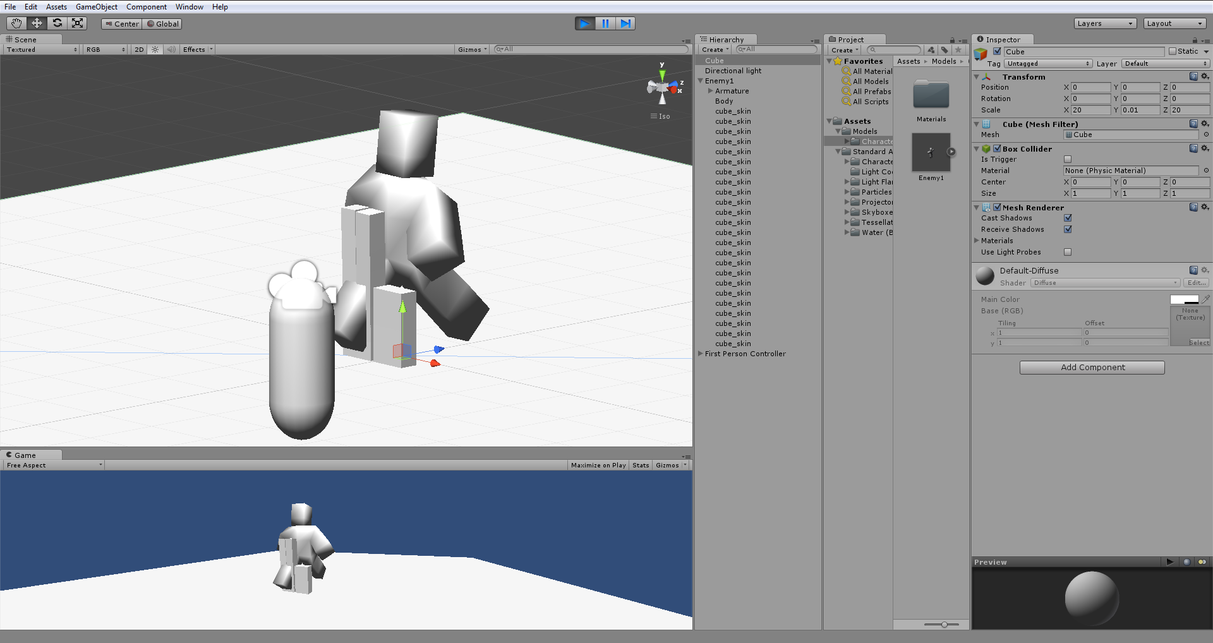Click Add Component button
1213x643 pixels.
click(1092, 367)
